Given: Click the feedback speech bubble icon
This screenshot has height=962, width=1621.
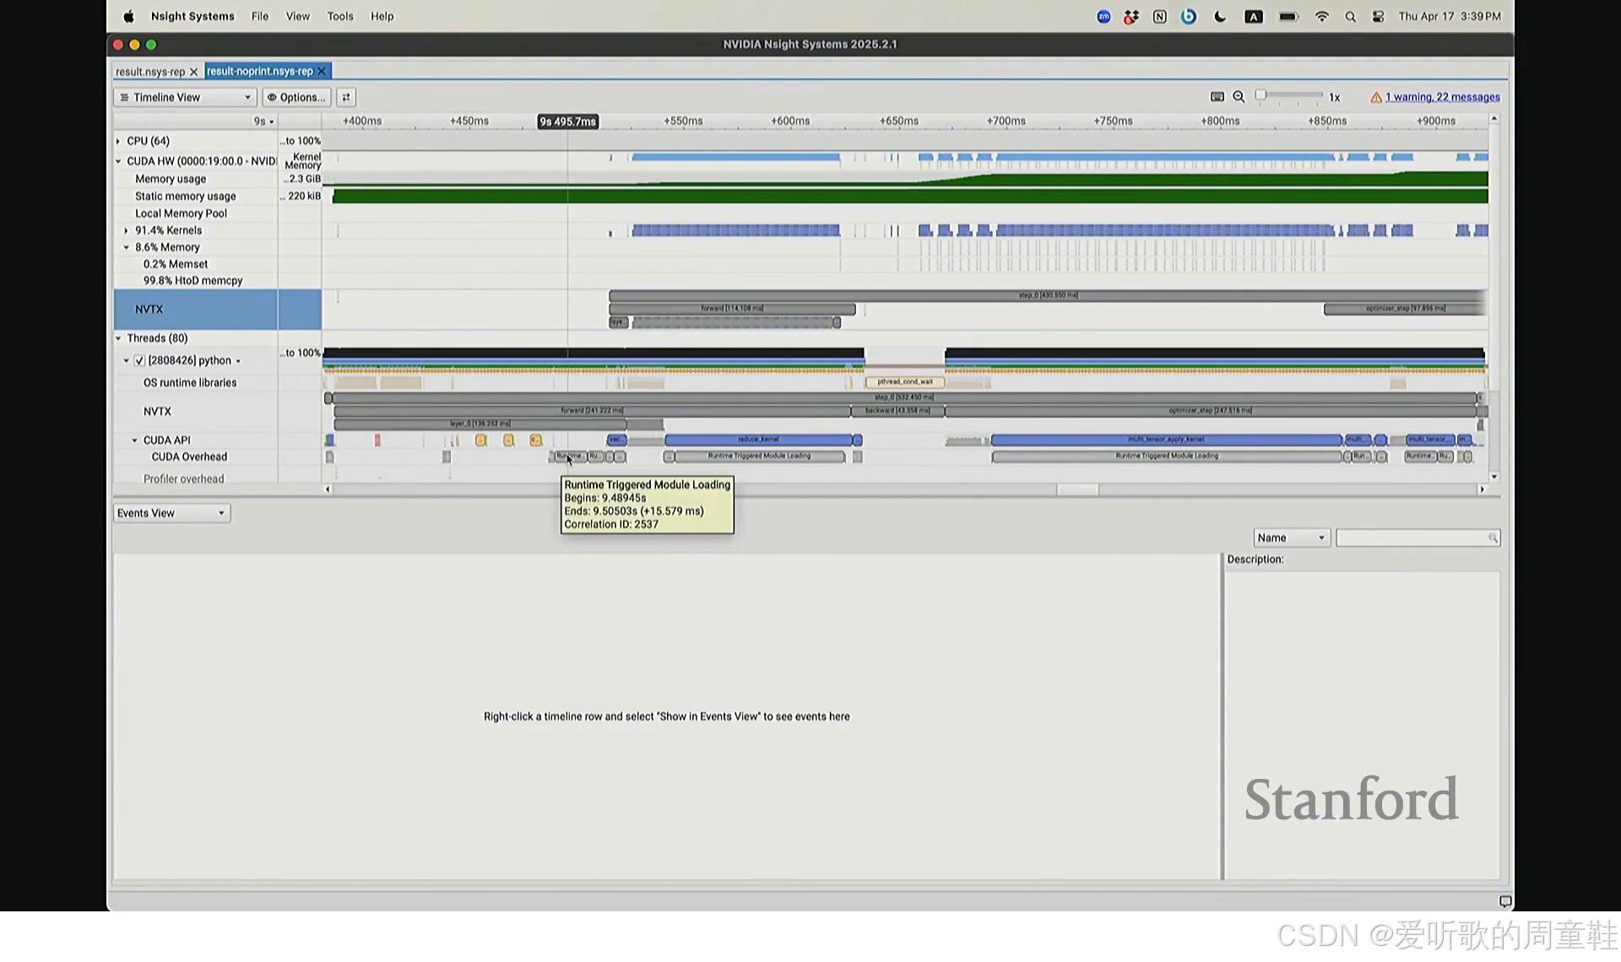Looking at the screenshot, I should click(1504, 901).
